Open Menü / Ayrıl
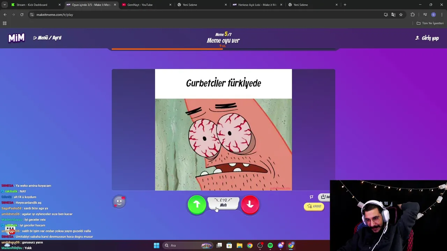 (47, 38)
